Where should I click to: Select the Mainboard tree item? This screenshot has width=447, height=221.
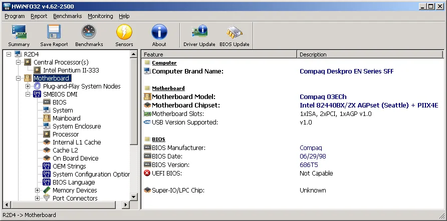click(67, 118)
